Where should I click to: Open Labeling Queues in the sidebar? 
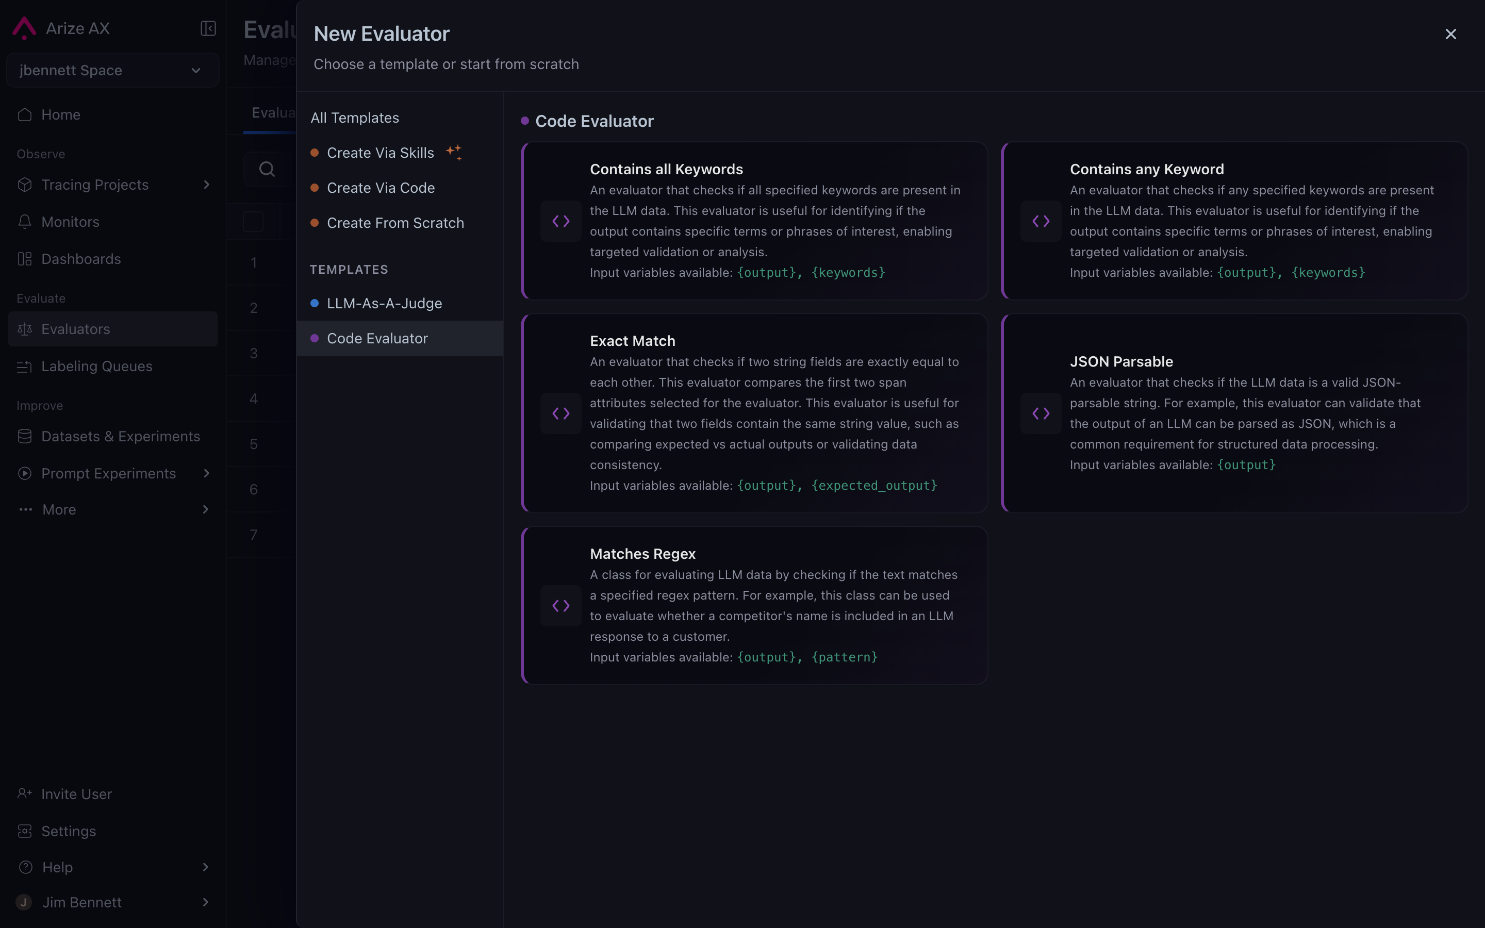click(112, 367)
